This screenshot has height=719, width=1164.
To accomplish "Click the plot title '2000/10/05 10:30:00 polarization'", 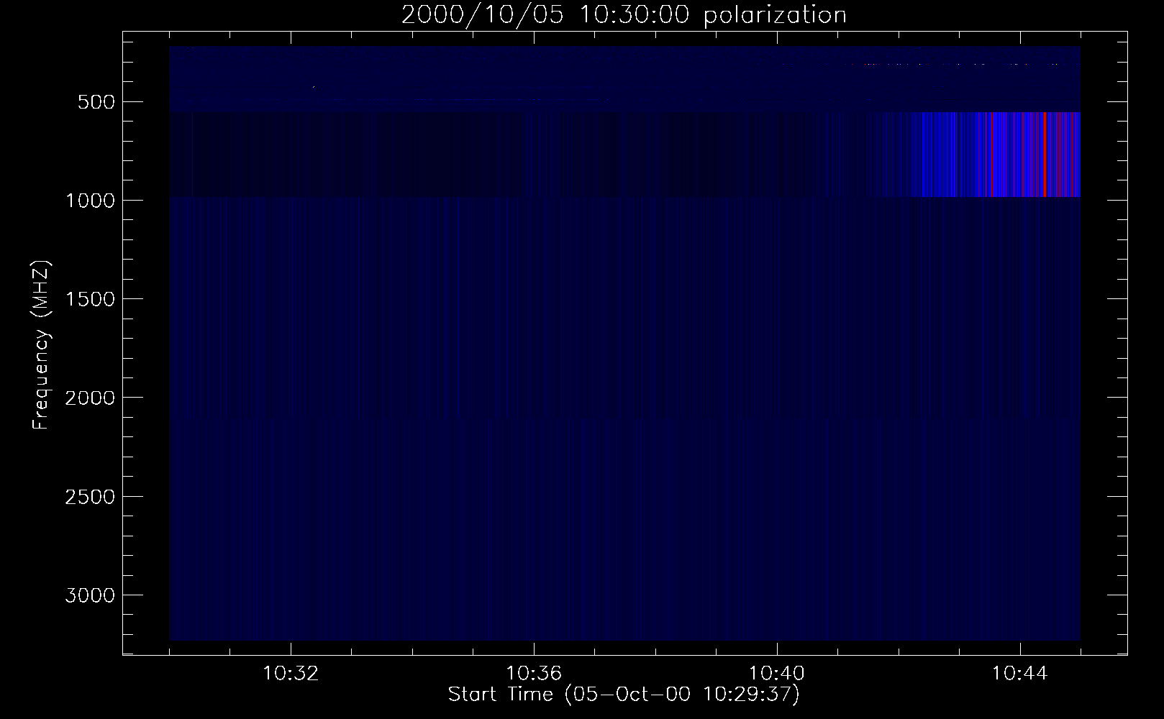I will [624, 15].
